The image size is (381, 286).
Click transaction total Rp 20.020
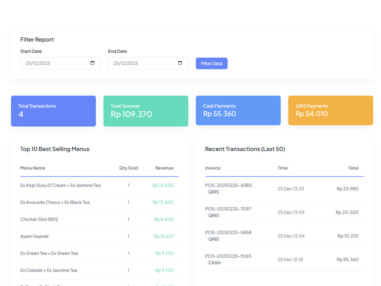pos(347,212)
